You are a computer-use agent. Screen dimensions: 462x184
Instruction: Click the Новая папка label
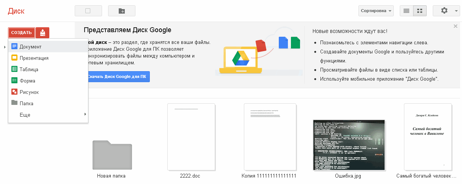point(111,176)
